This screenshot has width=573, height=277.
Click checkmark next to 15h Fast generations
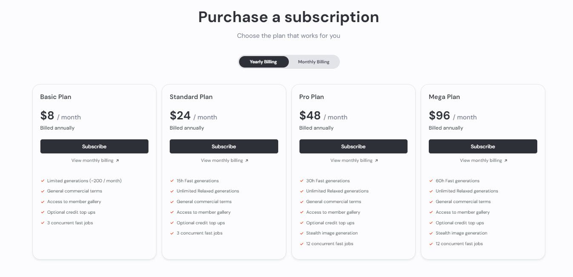tap(172, 181)
